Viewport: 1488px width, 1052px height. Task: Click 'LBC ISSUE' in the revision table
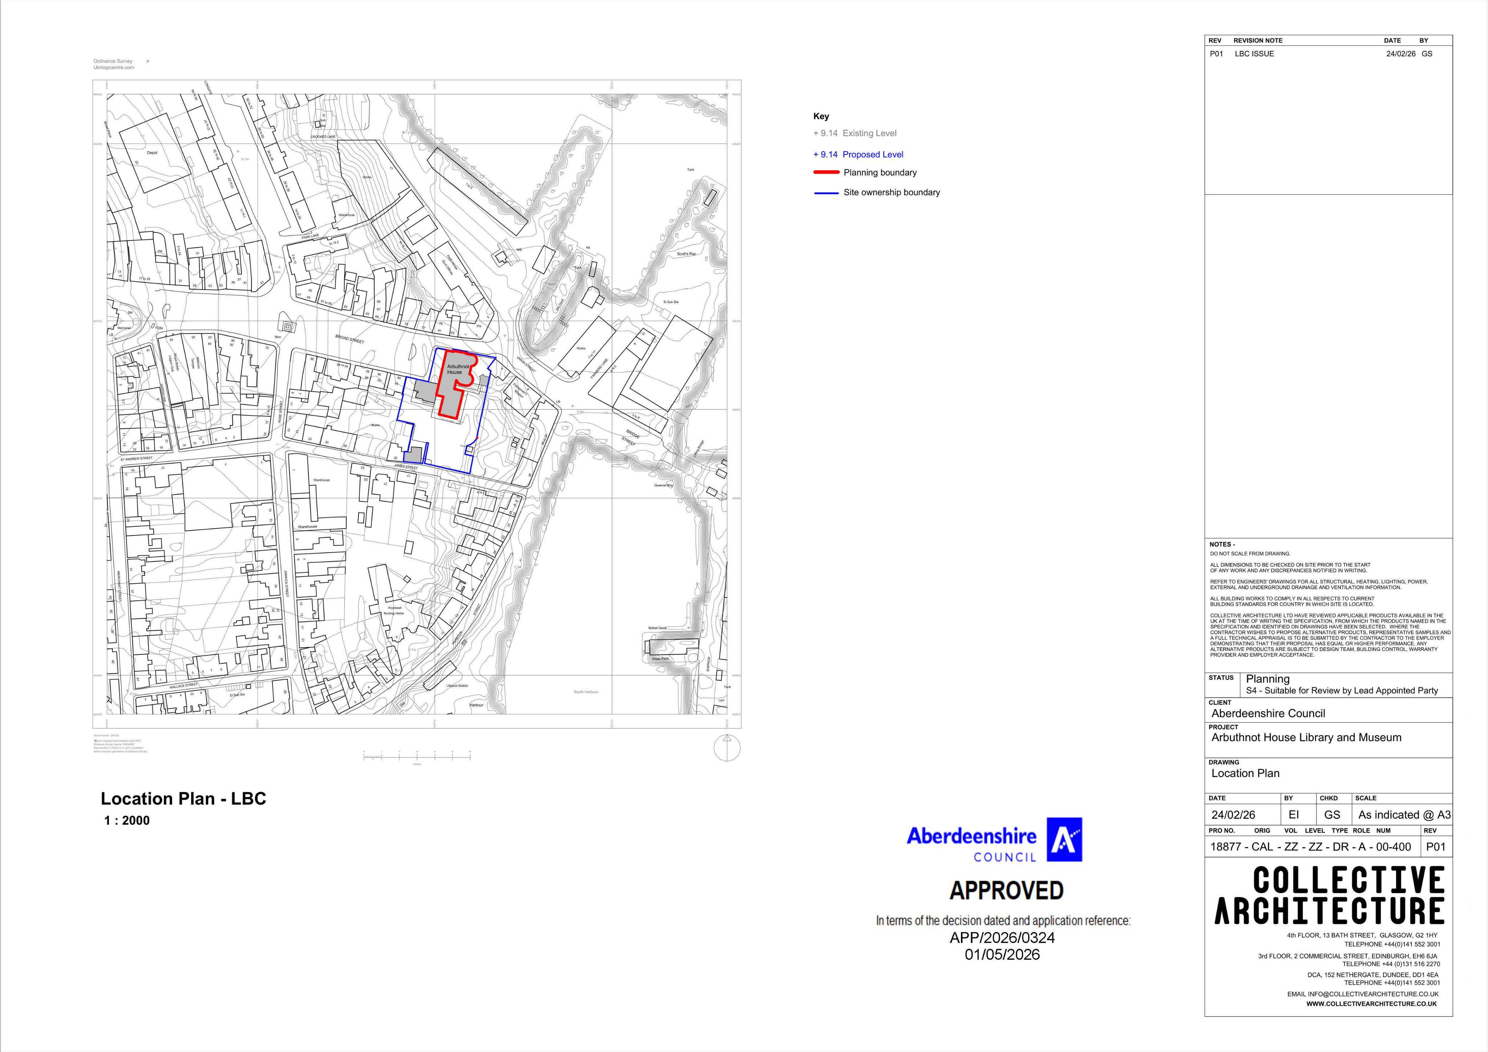1254,54
